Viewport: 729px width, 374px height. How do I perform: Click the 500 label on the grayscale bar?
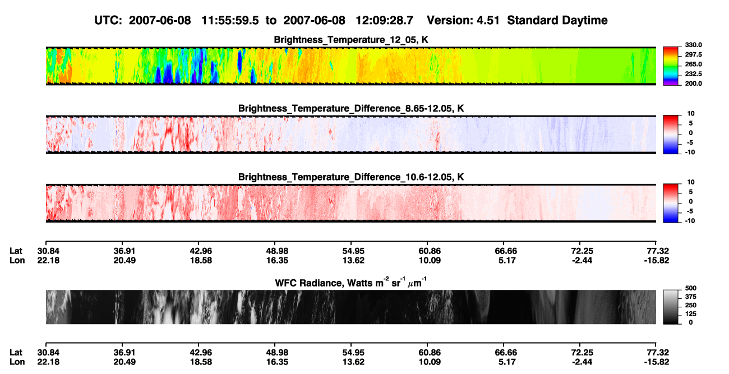tap(691, 288)
